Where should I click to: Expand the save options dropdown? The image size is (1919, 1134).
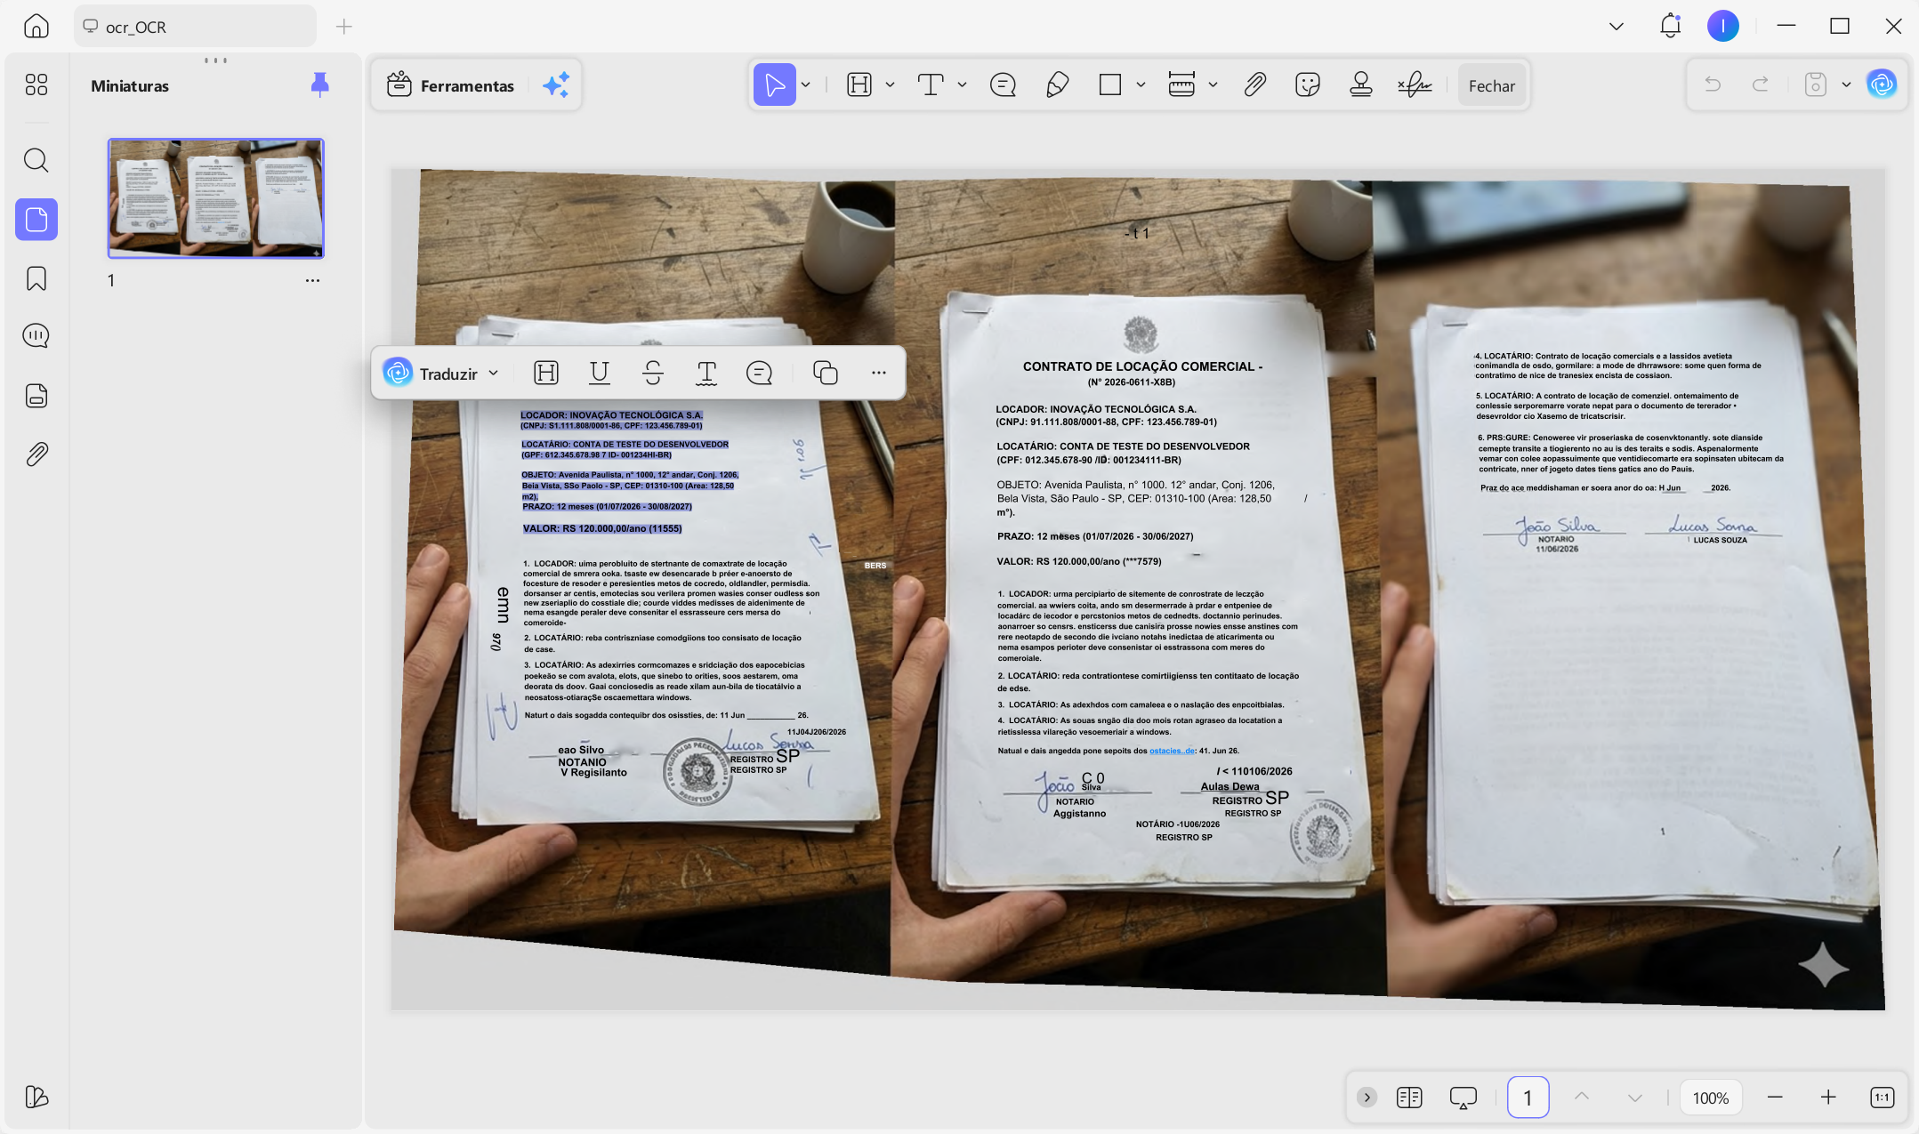pos(1846,84)
